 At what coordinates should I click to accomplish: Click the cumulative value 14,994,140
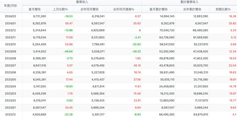click(x=167, y=16)
